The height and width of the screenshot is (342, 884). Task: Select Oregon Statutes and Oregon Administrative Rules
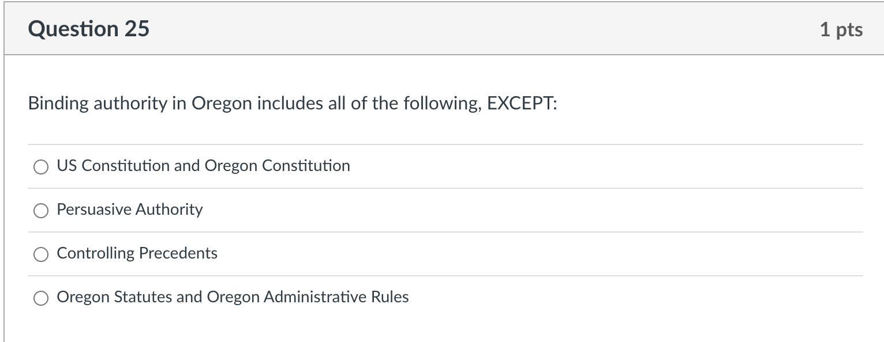[41, 298]
